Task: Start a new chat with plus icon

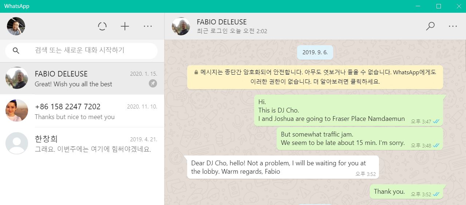Action: tap(125, 26)
